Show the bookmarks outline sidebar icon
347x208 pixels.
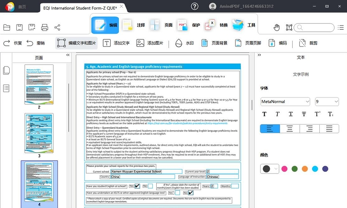tap(6, 88)
